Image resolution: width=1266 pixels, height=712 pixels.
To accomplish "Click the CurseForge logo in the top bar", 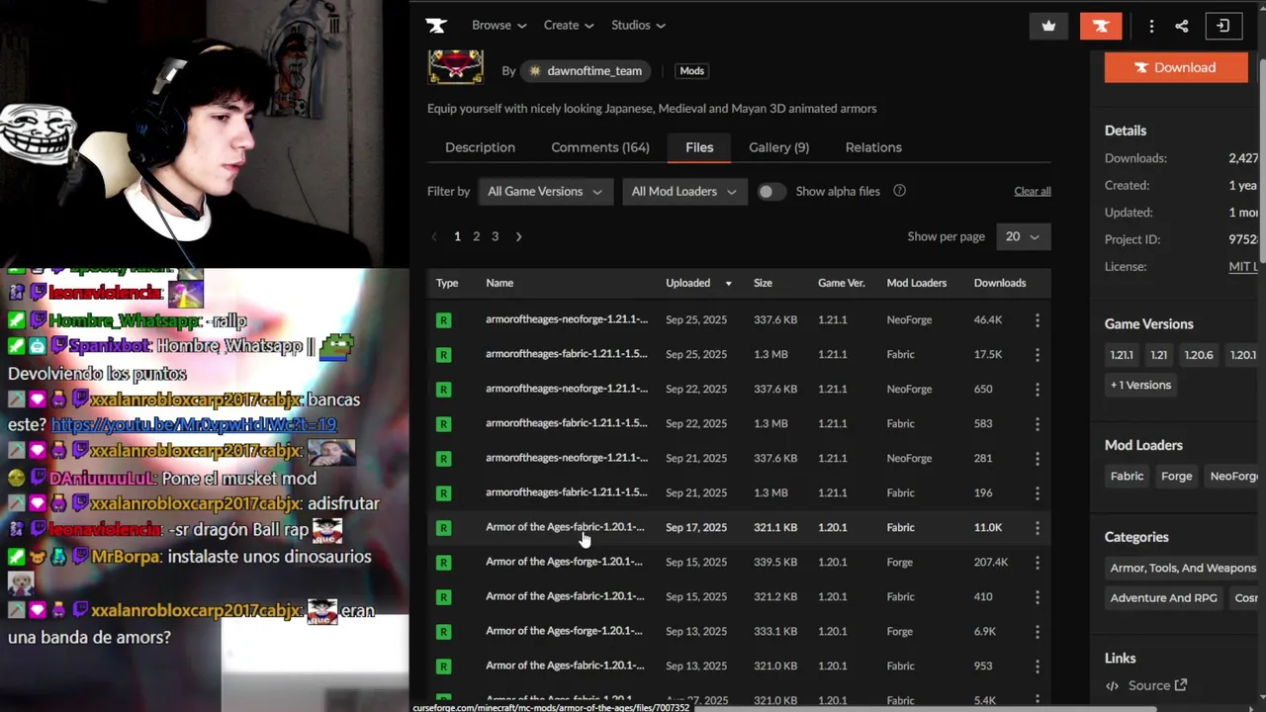I will [x=435, y=26].
